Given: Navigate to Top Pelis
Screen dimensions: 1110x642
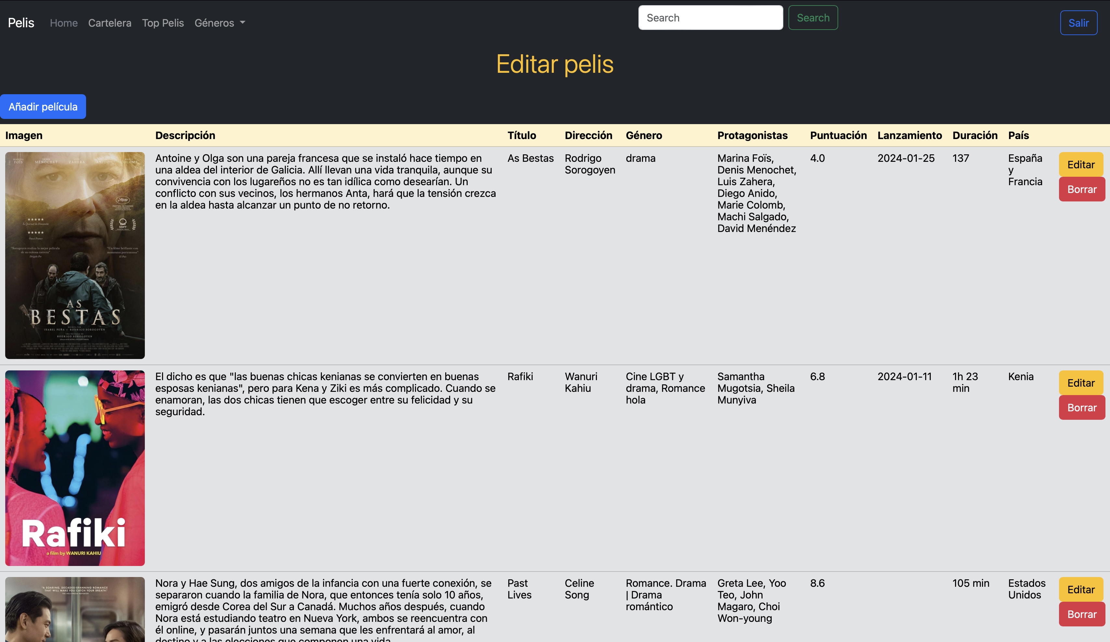Looking at the screenshot, I should (162, 23).
